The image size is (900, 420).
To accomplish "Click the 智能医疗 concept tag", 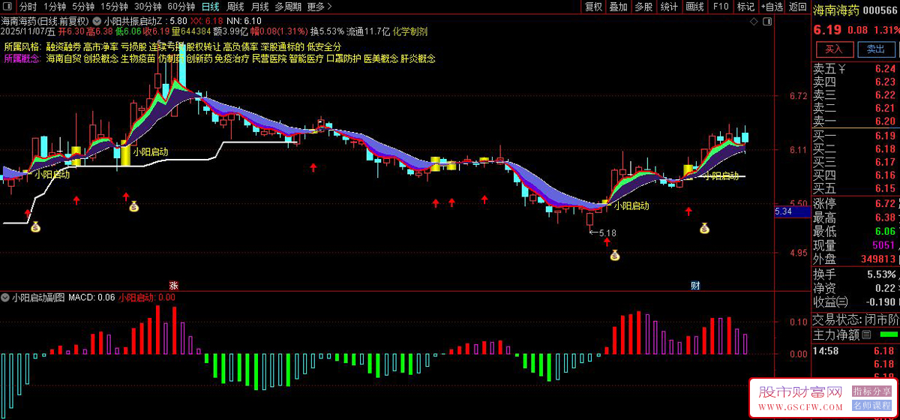I will [307, 58].
